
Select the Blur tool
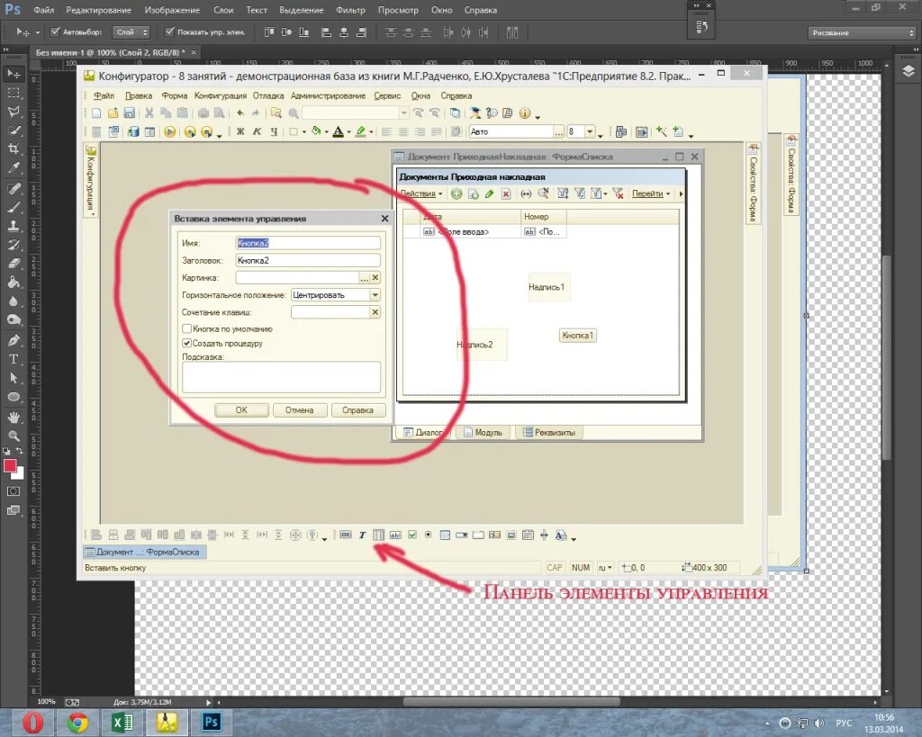pyautogui.click(x=14, y=301)
